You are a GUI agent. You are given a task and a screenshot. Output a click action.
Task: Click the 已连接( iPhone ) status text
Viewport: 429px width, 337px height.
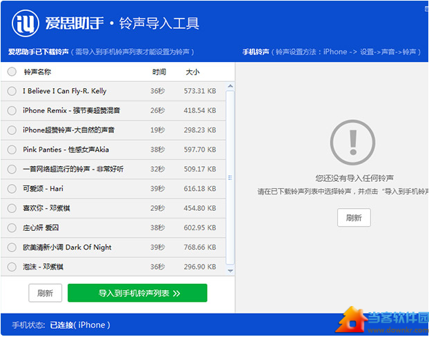(x=80, y=325)
